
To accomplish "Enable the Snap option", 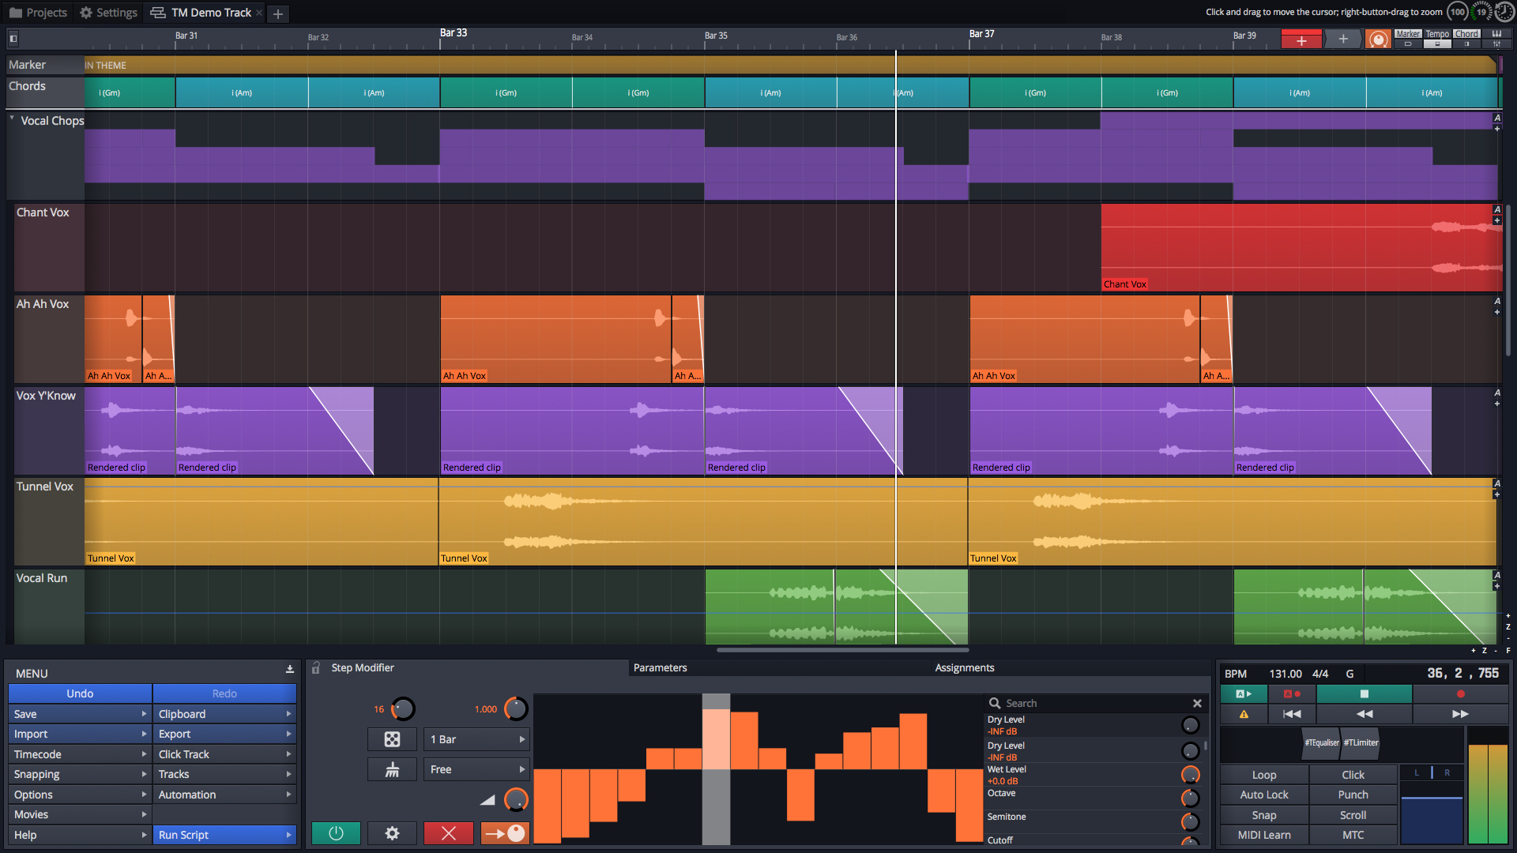I will (1263, 815).
